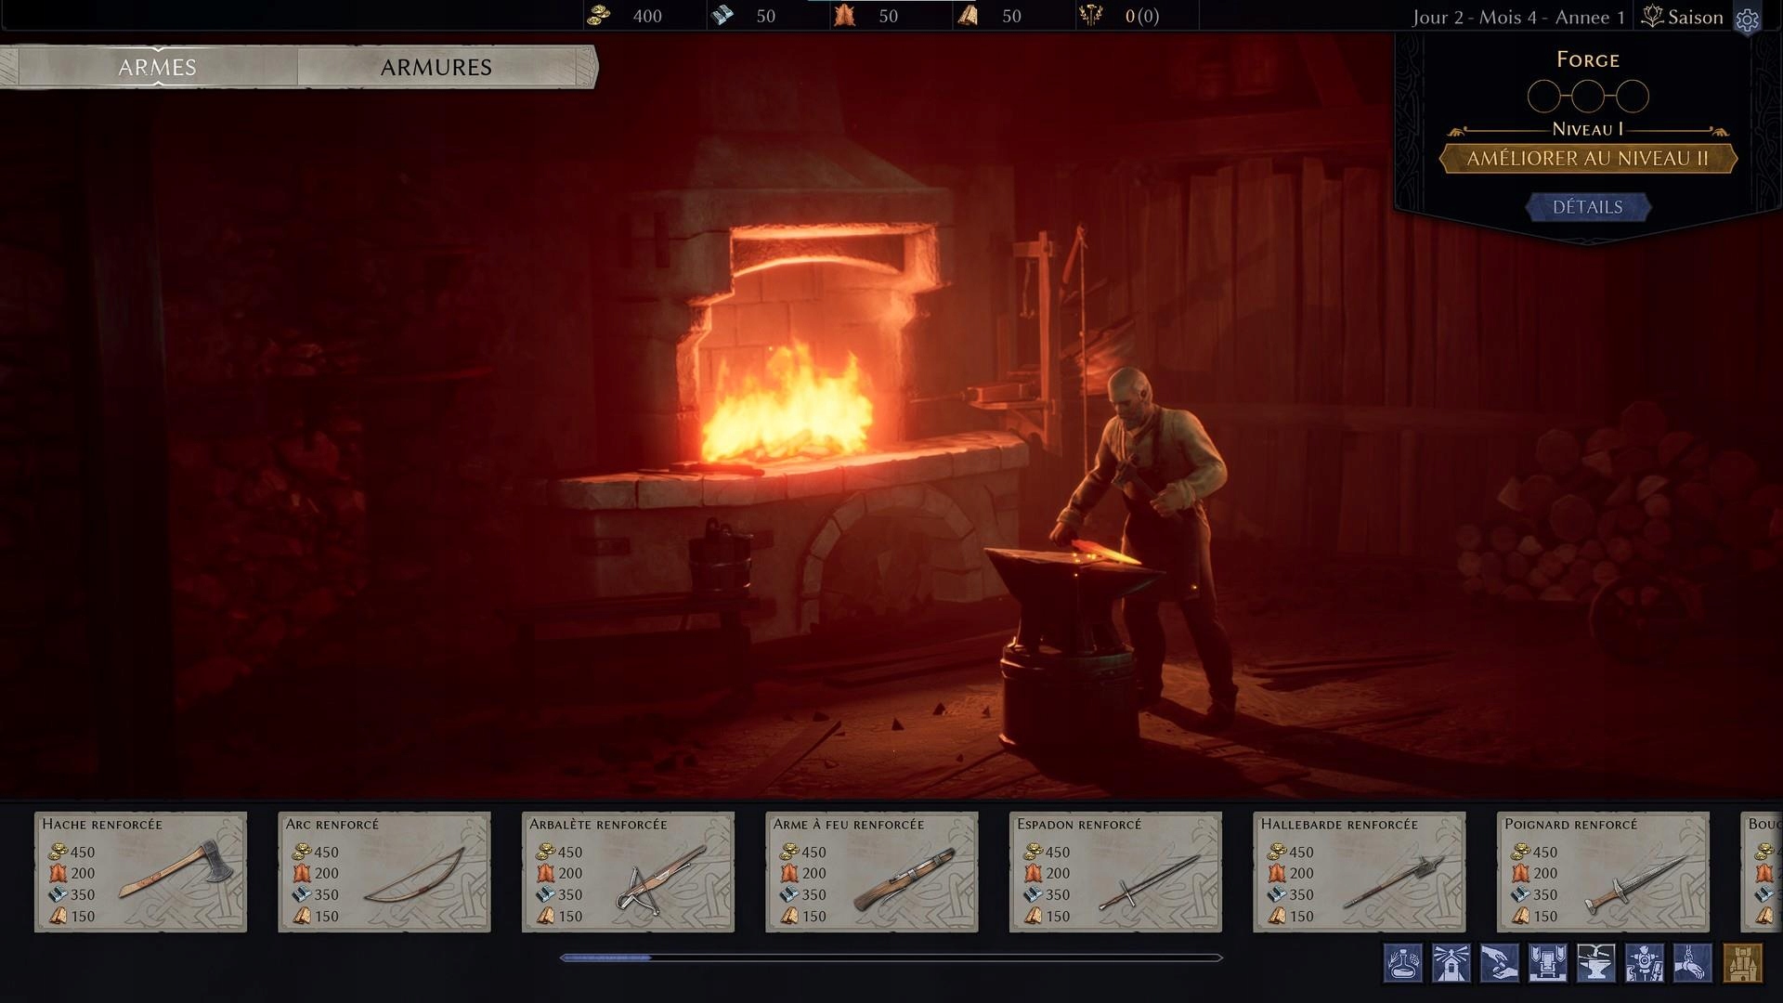
Task: Open the Détails button
Action: pyautogui.click(x=1587, y=207)
